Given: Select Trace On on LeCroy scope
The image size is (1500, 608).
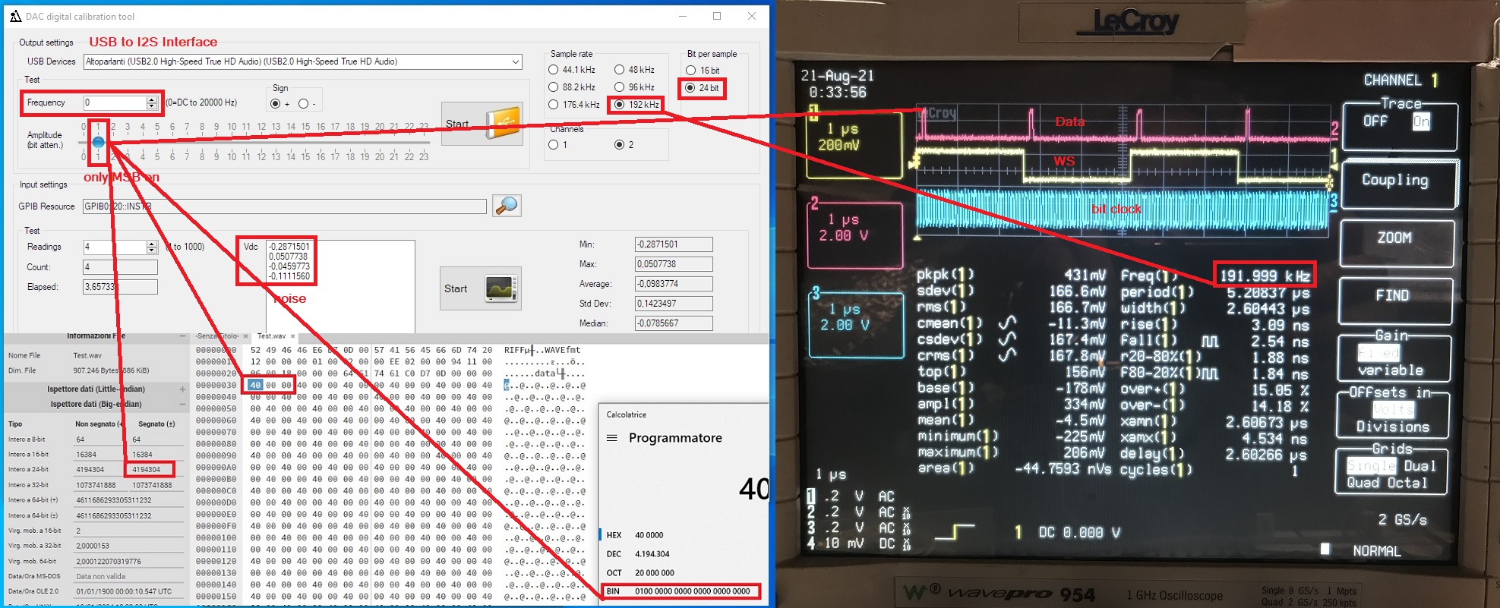Looking at the screenshot, I should pos(1421,122).
